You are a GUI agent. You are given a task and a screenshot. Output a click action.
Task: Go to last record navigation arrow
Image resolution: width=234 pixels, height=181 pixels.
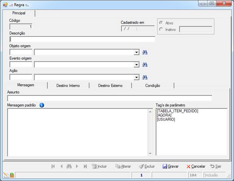pos(85,166)
